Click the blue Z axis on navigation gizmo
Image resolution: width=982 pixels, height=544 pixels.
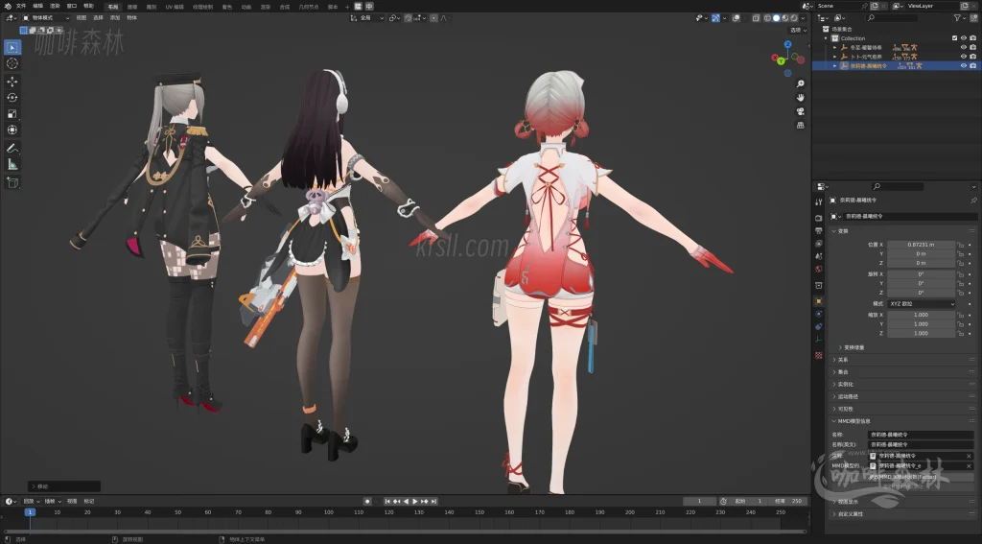788,44
